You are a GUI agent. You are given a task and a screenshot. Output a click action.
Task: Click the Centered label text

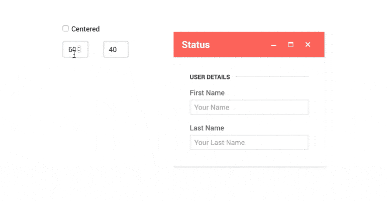(85, 29)
